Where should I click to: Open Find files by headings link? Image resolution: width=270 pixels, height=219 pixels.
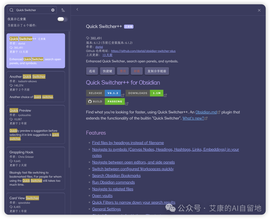(128, 143)
